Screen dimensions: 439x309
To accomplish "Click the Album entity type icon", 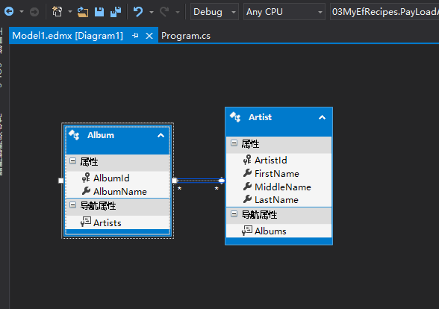I will coord(74,135).
